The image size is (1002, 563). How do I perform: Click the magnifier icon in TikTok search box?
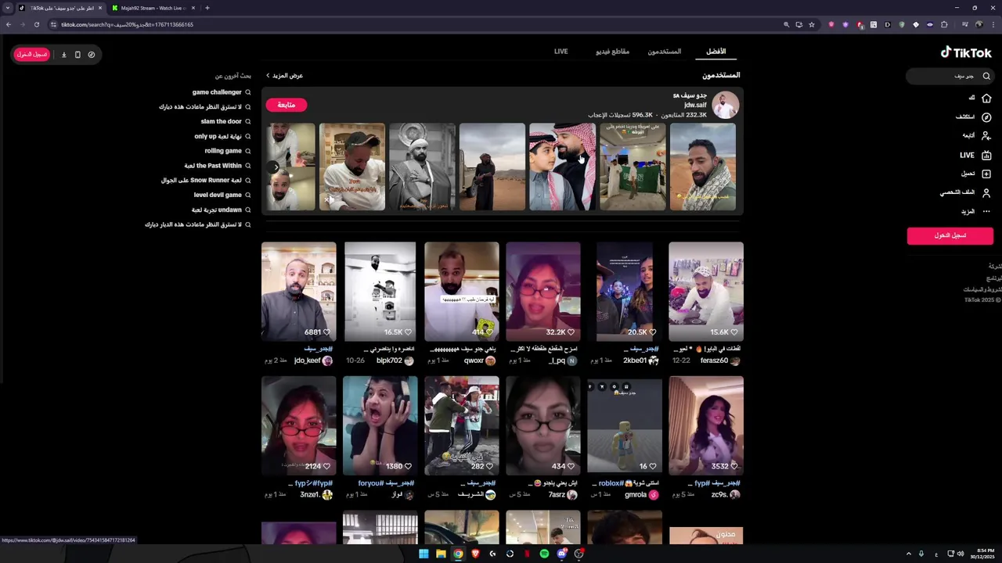(986, 76)
